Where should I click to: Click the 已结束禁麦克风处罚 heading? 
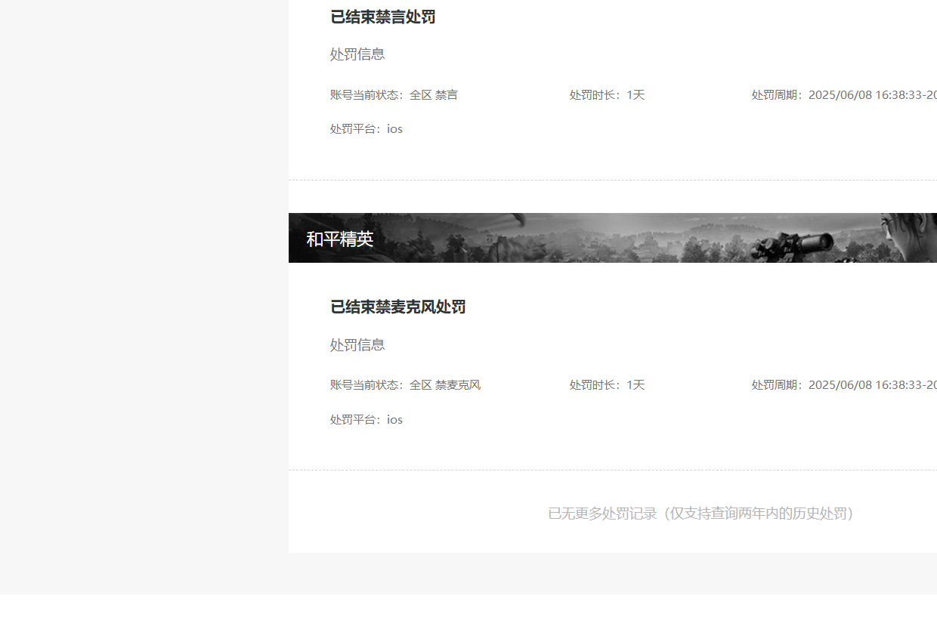[x=397, y=307]
